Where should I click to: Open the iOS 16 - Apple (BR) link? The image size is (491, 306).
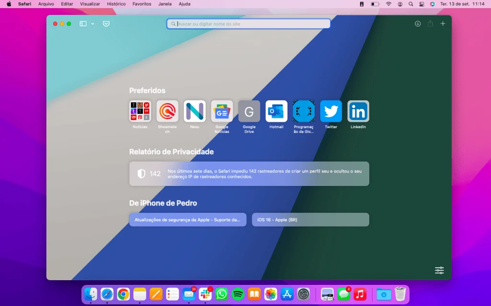(x=310, y=219)
